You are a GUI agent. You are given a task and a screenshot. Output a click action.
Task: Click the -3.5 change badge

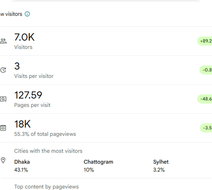point(206,128)
